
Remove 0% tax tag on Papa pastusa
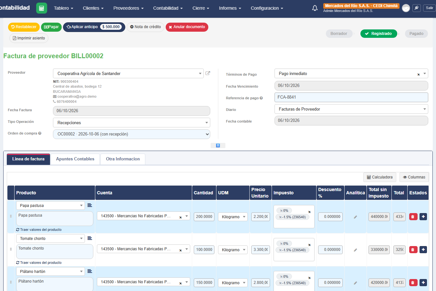(281, 211)
